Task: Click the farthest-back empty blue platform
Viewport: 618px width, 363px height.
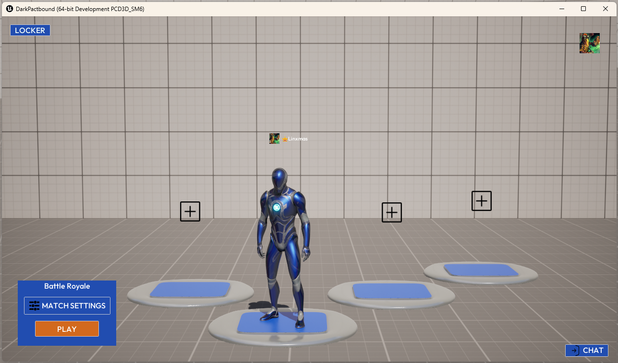Action: (x=481, y=270)
